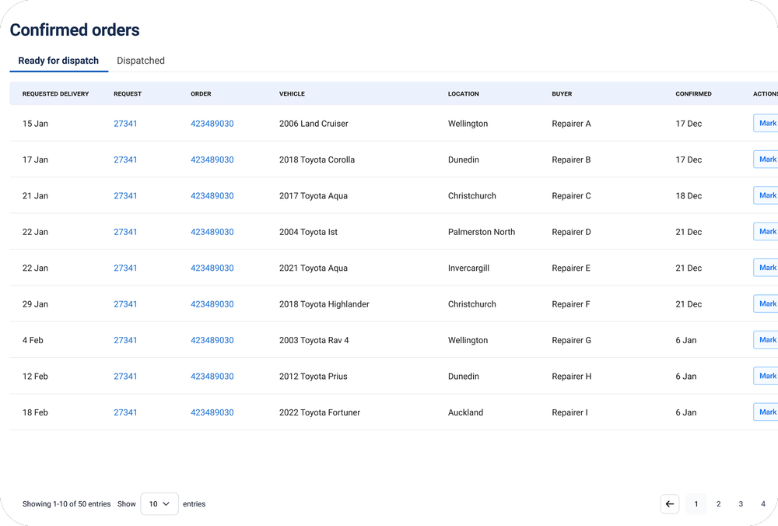
Task: Open request link in 2012 Toyota Prius row
Action: (x=125, y=377)
